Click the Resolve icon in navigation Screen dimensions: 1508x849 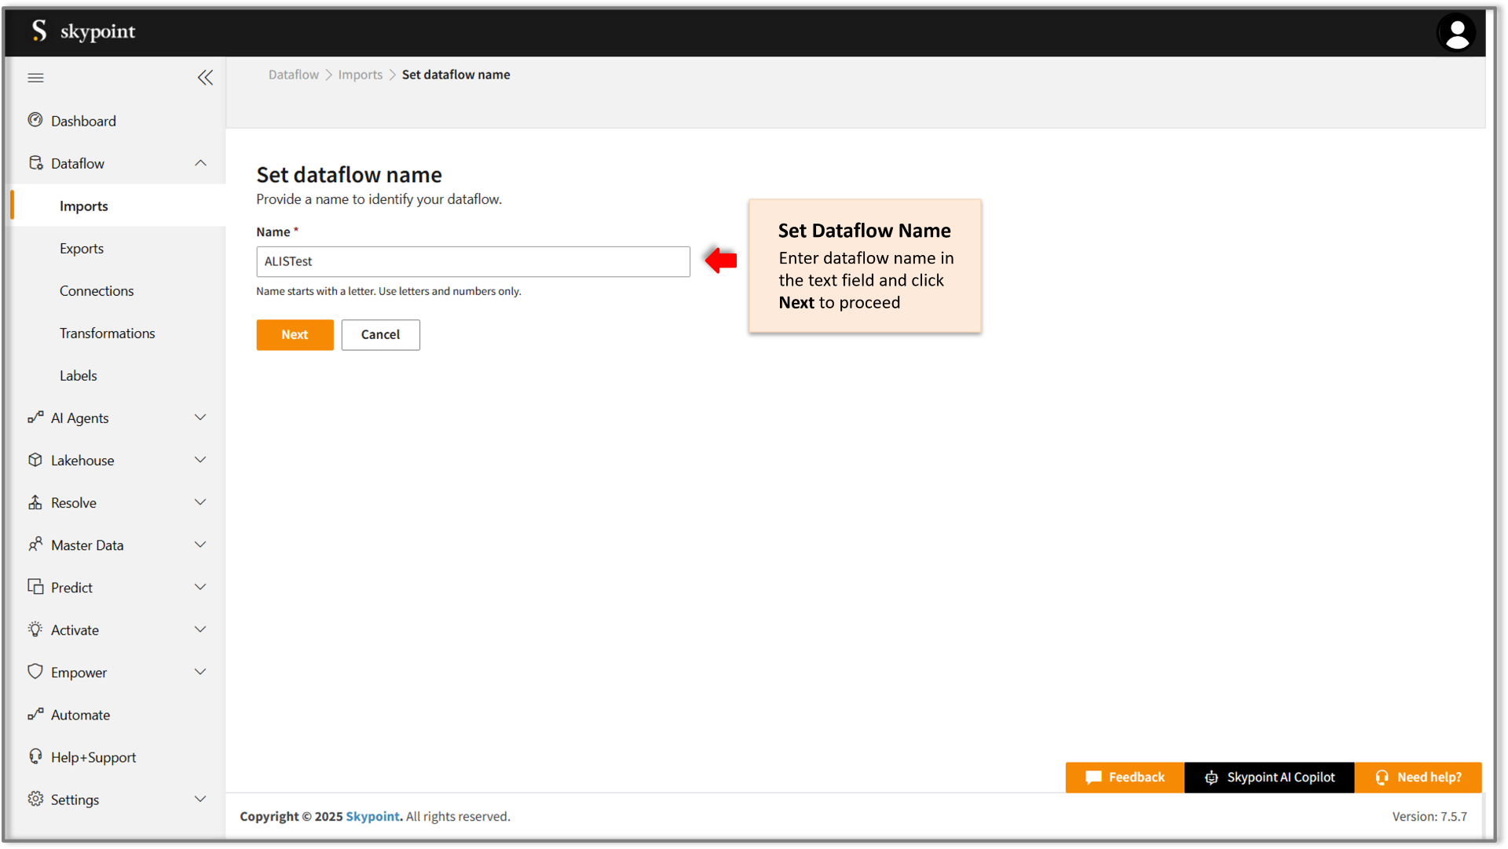point(35,502)
